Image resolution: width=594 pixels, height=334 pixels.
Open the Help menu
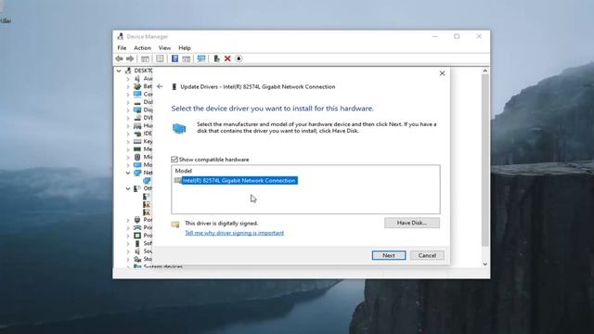click(185, 48)
